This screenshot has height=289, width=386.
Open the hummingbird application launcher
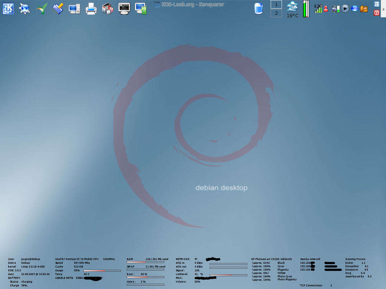coord(41,9)
